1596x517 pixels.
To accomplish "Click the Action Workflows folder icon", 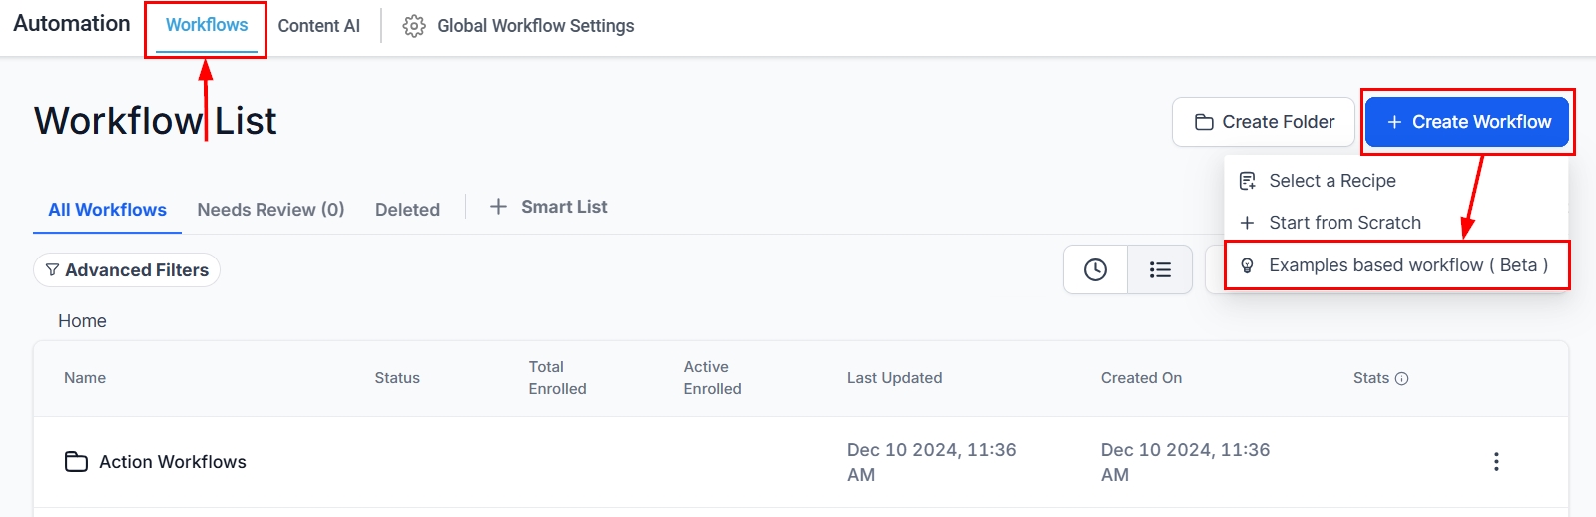I will click(x=76, y=461).
